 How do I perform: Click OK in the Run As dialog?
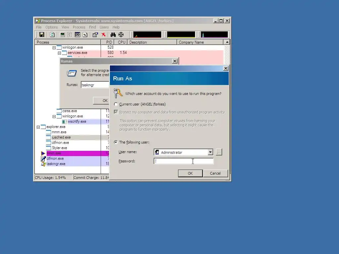[x=190, y=173]
